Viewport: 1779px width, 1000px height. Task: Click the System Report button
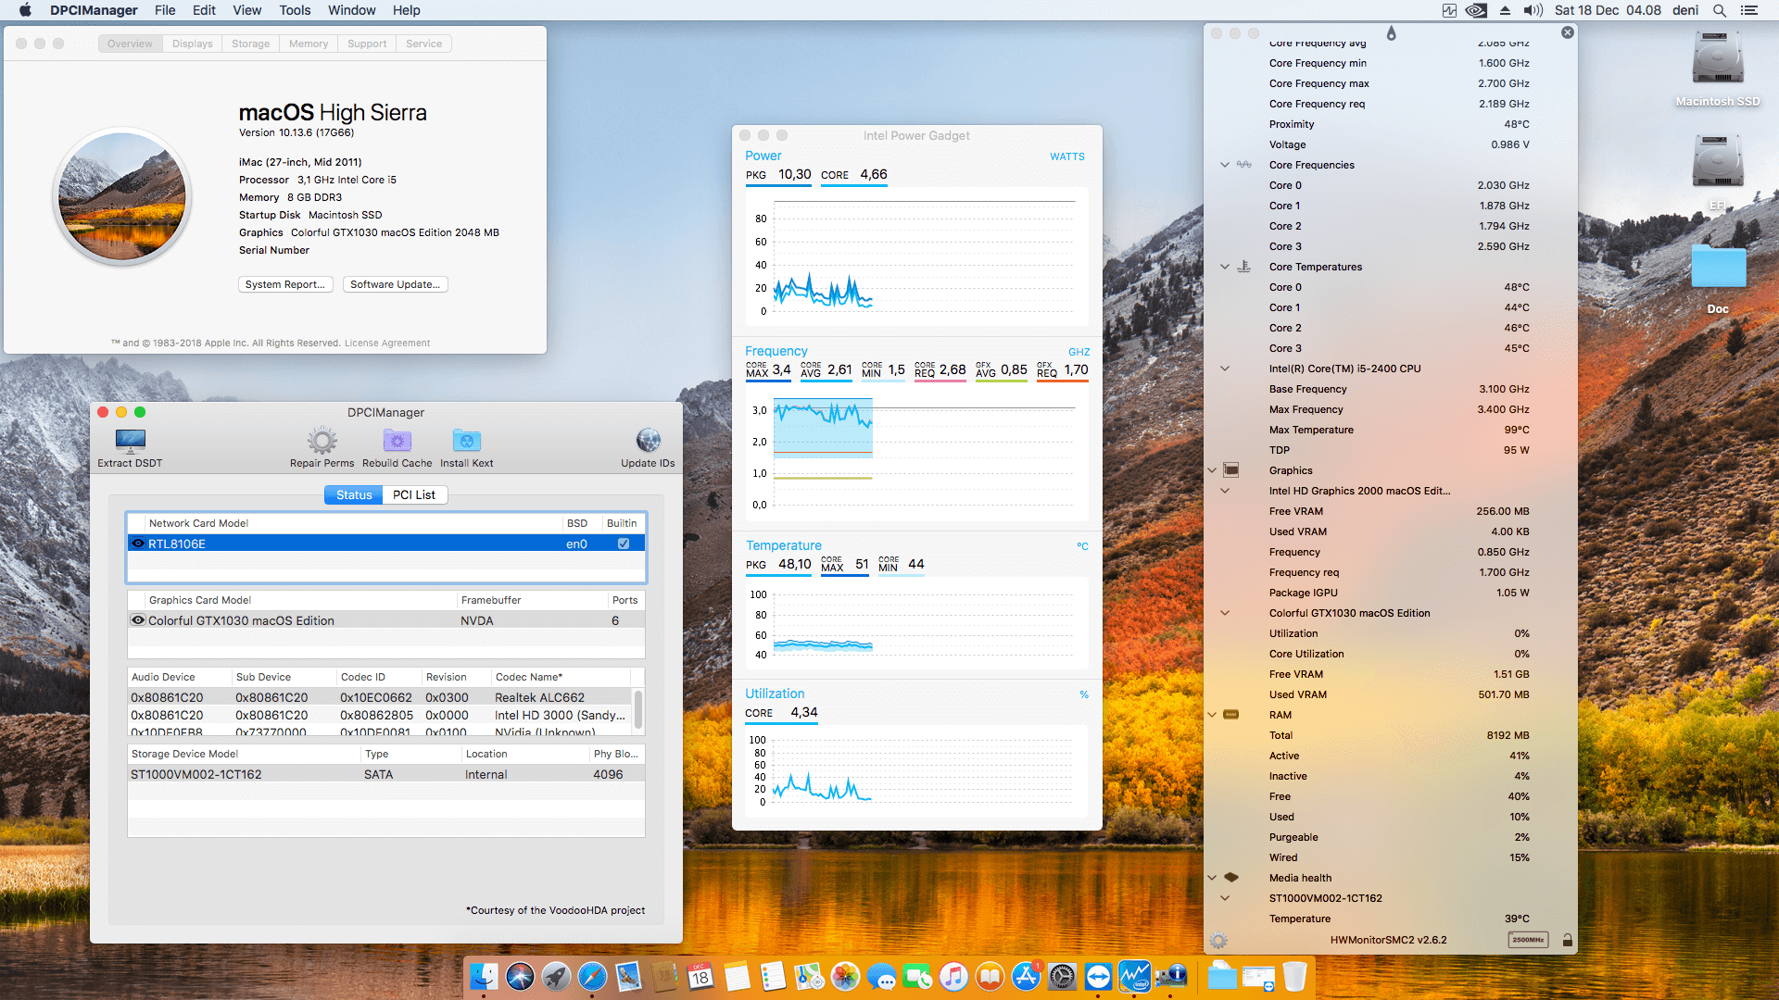[285, 284]
